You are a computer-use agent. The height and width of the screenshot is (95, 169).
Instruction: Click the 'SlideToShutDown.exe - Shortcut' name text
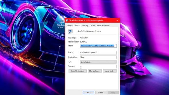pos(89,31)
